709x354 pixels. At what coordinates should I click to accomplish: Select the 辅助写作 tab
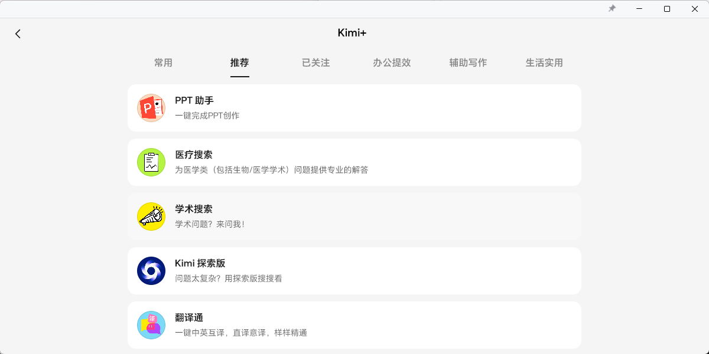[468, 63]
